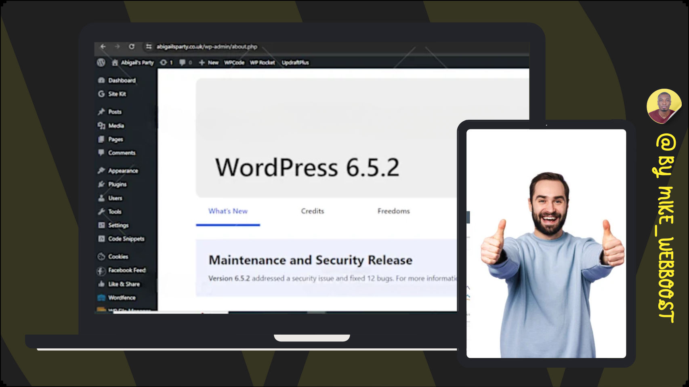Open Plugins in the sidebar
Screen dimensions: 689x387
[117, 184]
